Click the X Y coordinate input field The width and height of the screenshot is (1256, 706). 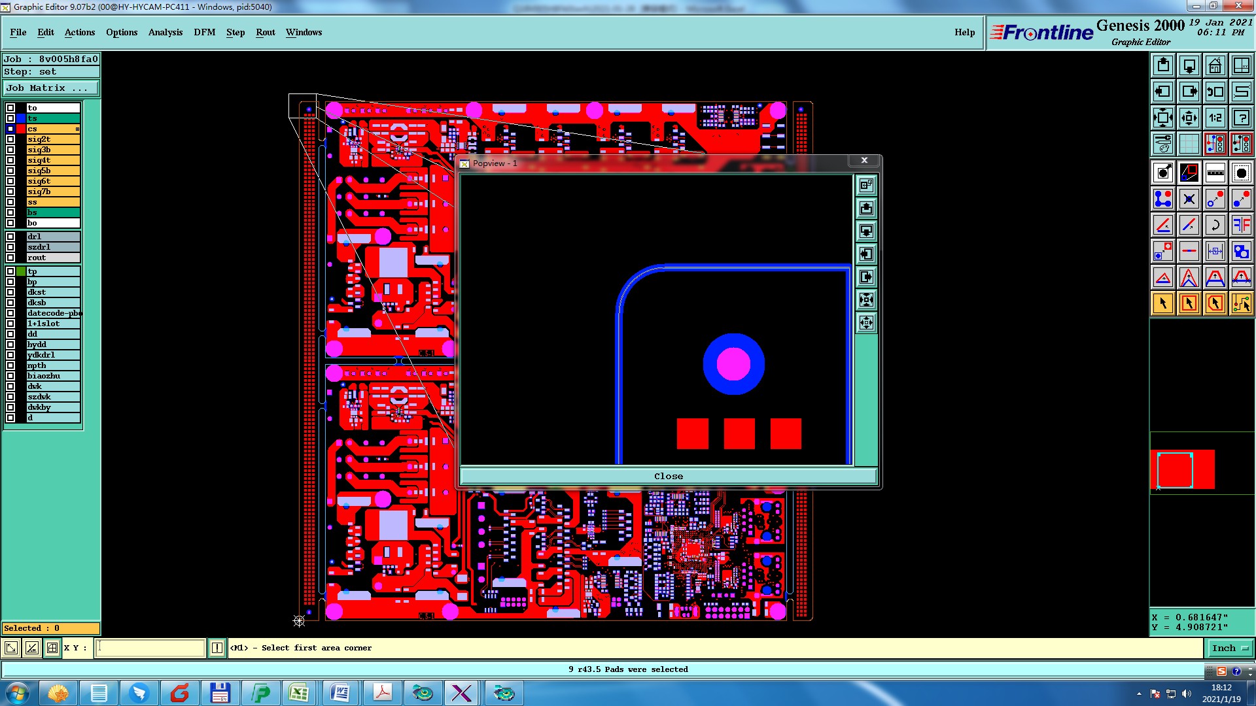[150, 648]
